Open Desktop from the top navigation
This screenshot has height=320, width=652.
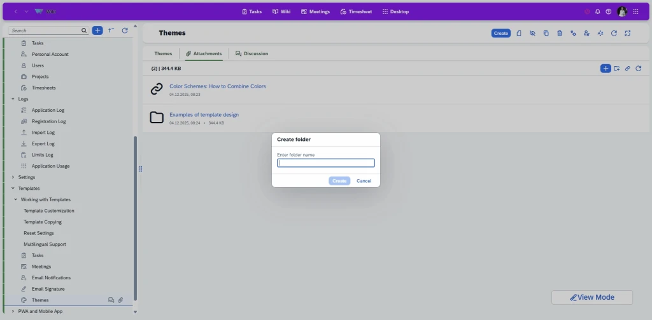pos(395,11)
